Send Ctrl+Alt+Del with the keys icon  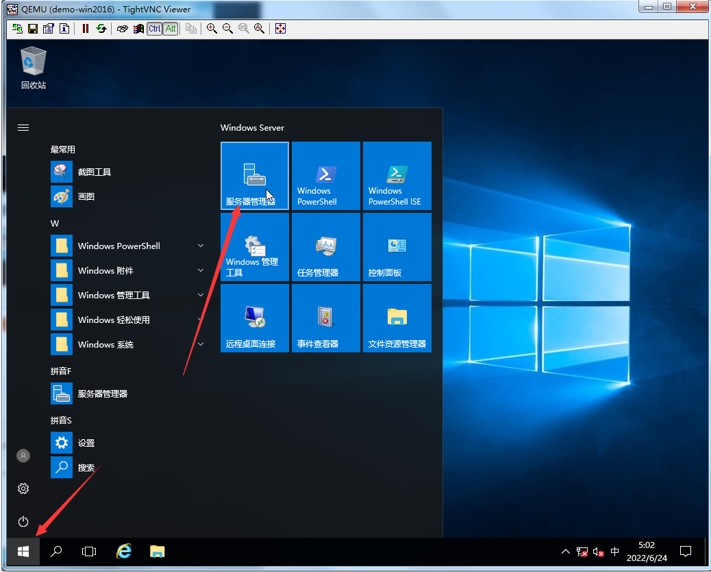[123, 29]
